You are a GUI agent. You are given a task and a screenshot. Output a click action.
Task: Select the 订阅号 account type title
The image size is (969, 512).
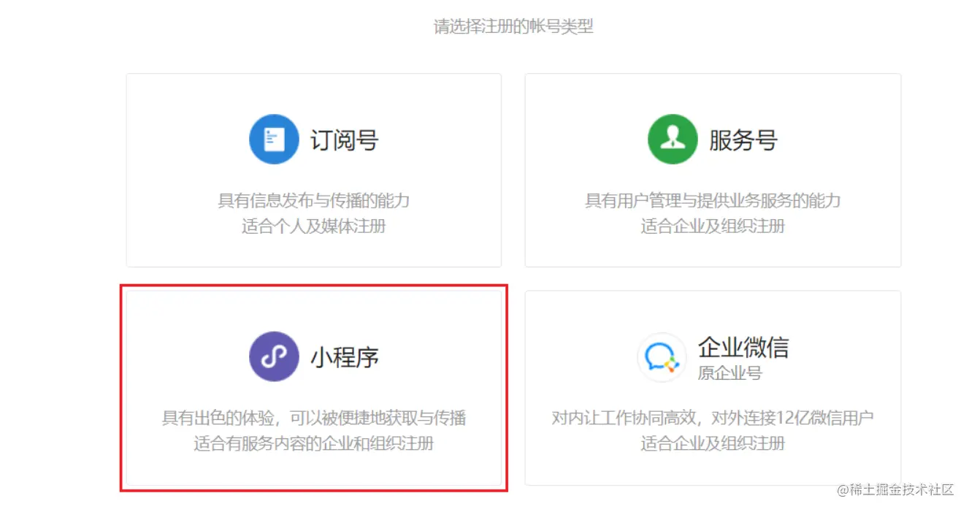[x=345, y=140]
